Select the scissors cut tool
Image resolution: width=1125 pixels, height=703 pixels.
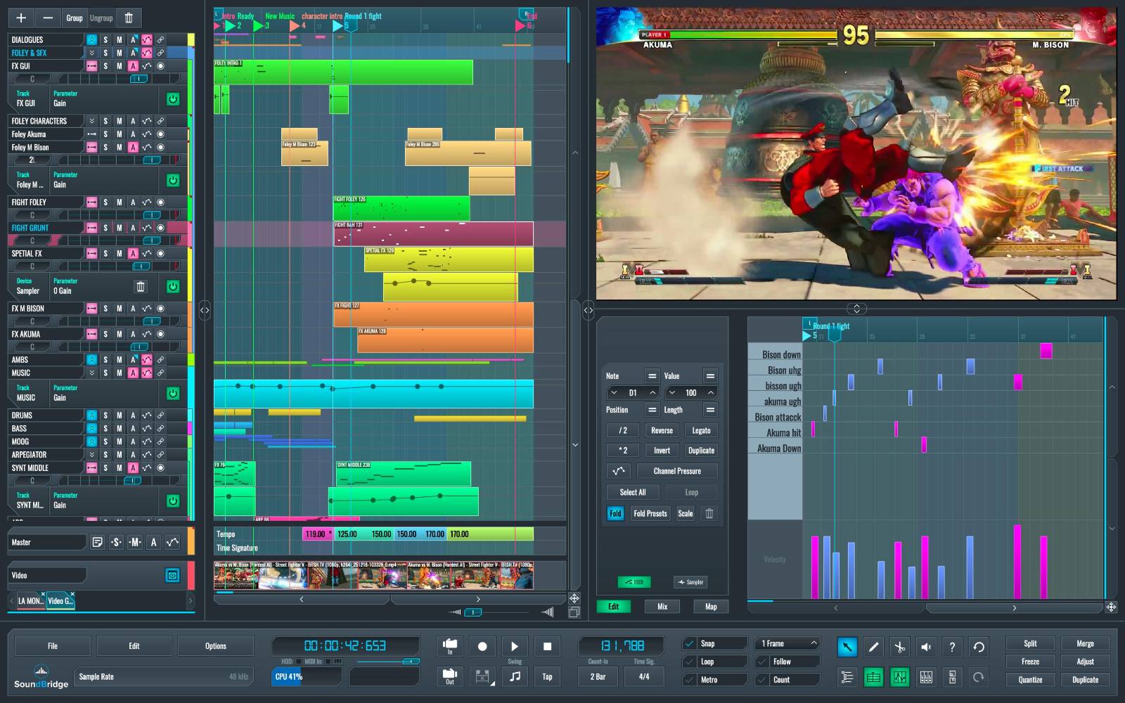[x=899, y=647]
